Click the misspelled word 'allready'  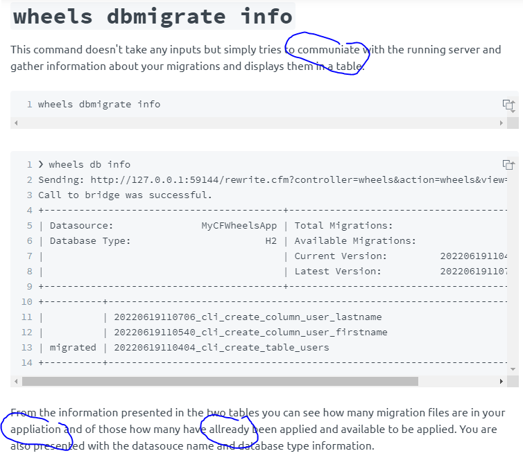(229, 430)
